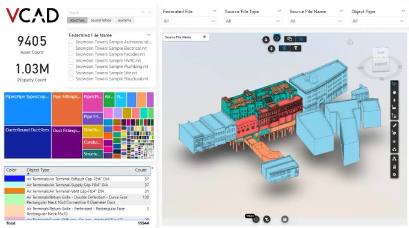The height and width of the screenshot is (228, 409).
Task: Sort table by Count header
Action: coord(141,170)
